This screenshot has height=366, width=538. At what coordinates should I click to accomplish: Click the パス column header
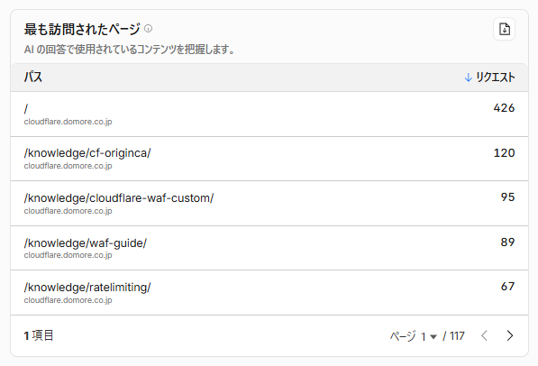pos(33,77)
